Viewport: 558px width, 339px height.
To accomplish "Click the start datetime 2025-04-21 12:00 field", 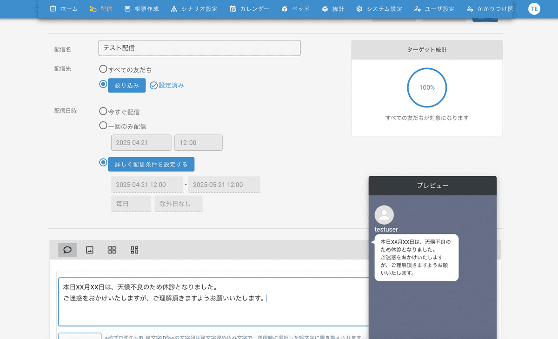I will point(147,185).
